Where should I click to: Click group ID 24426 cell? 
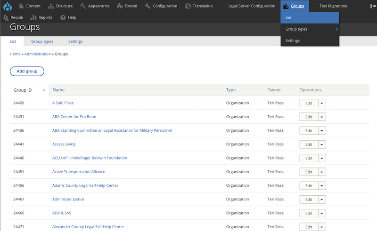pyautogui.click(x=19, y=103)
